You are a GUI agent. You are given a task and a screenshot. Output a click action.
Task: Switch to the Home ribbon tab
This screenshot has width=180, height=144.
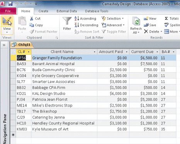pyautogui.click(x=26, y=11)
